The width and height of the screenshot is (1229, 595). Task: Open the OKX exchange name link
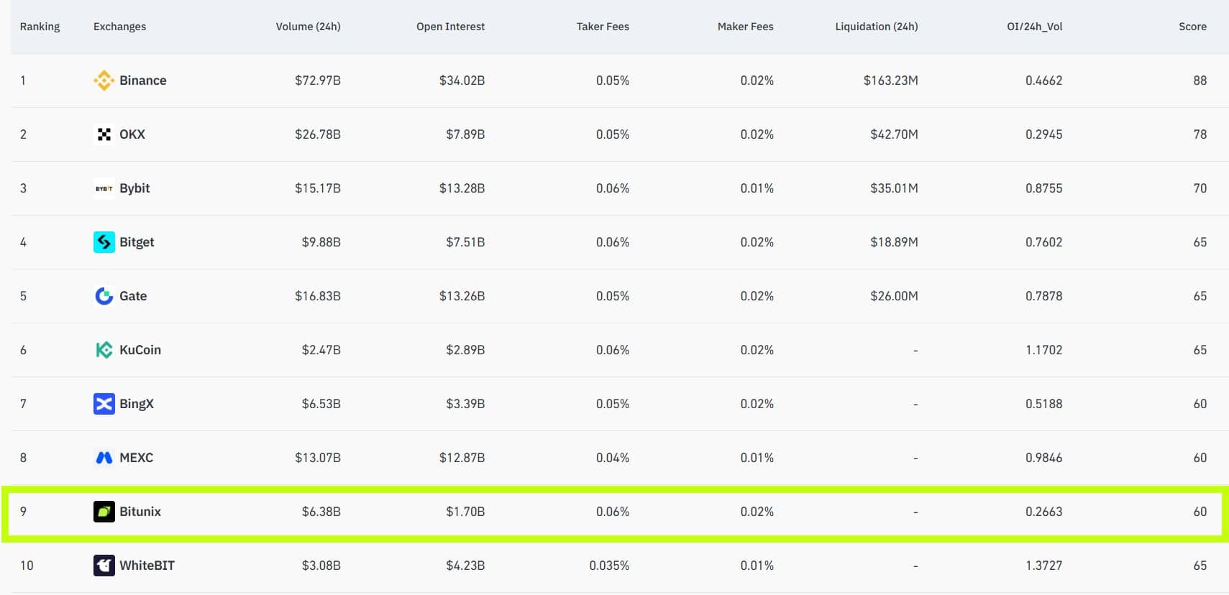132,134
